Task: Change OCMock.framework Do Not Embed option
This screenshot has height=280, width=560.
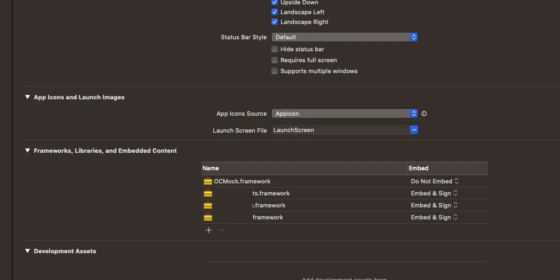Action: (x=434, y=181)
